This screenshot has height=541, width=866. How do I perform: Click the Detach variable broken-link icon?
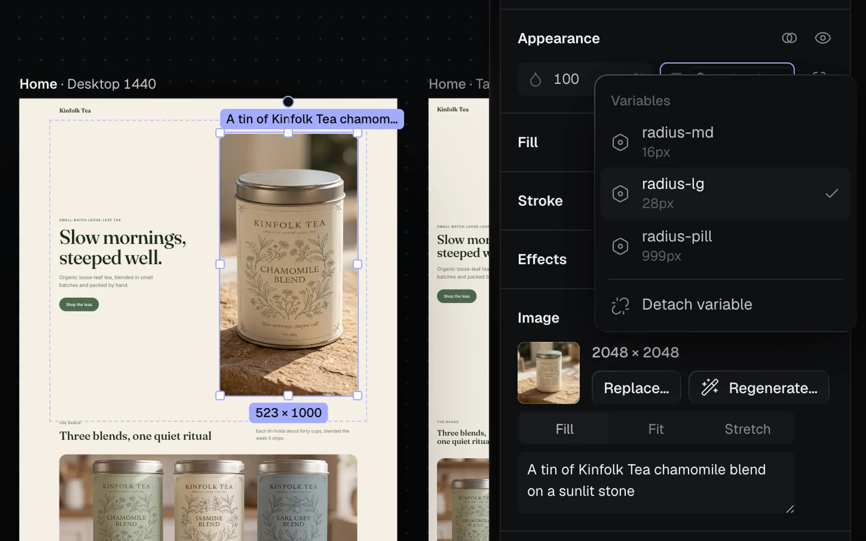click(x=620, y=305)
